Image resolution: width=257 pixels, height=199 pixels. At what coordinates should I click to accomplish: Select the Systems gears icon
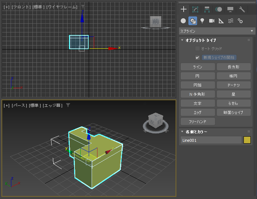pyautogui.click(x=240, y=21)
